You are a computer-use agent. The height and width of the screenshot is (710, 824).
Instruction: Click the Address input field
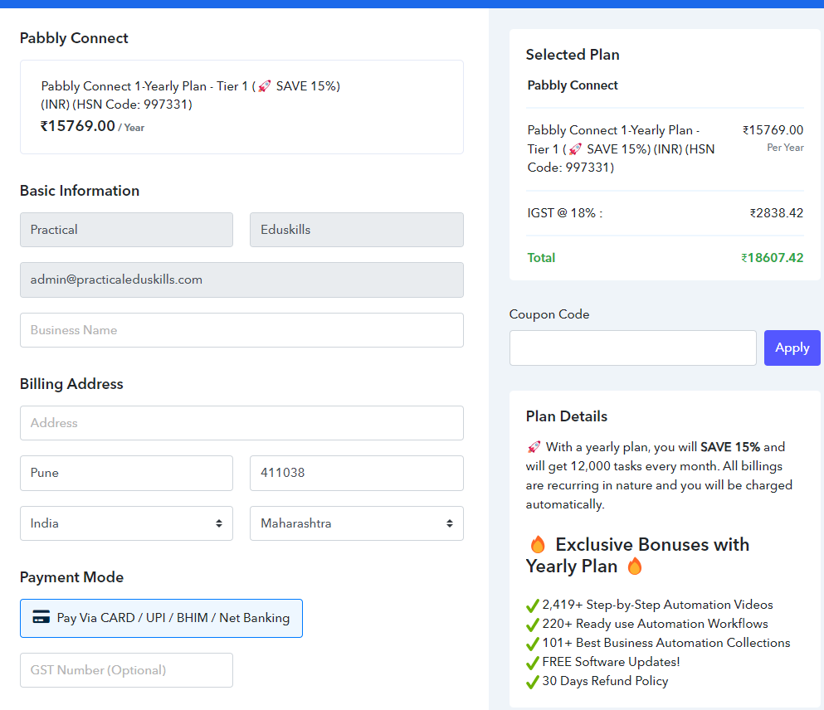[241, 423]
